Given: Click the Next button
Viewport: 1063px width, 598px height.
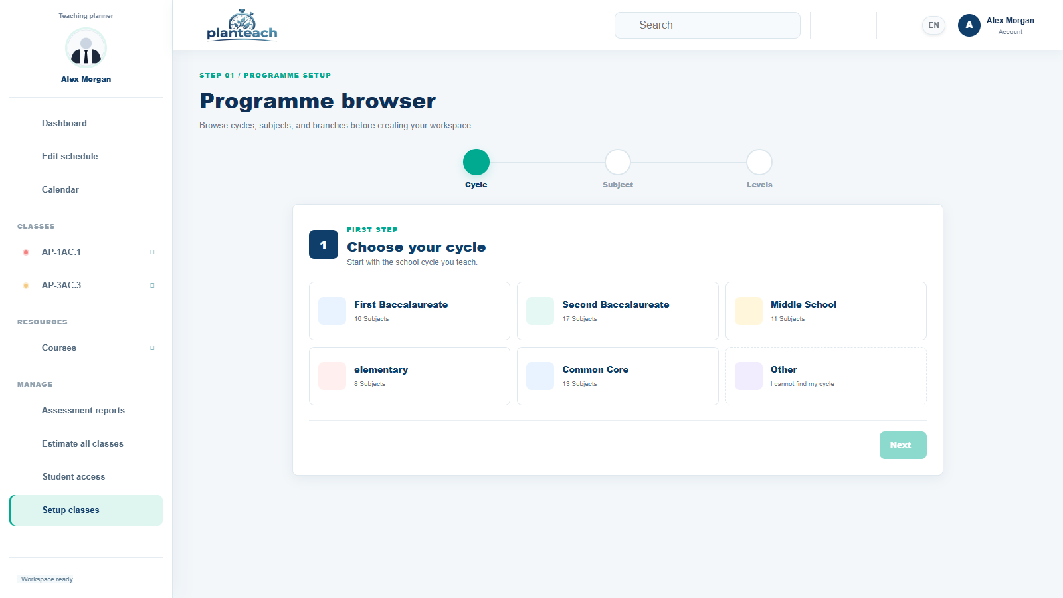Looking at the screenshot, I should [903, 445].
